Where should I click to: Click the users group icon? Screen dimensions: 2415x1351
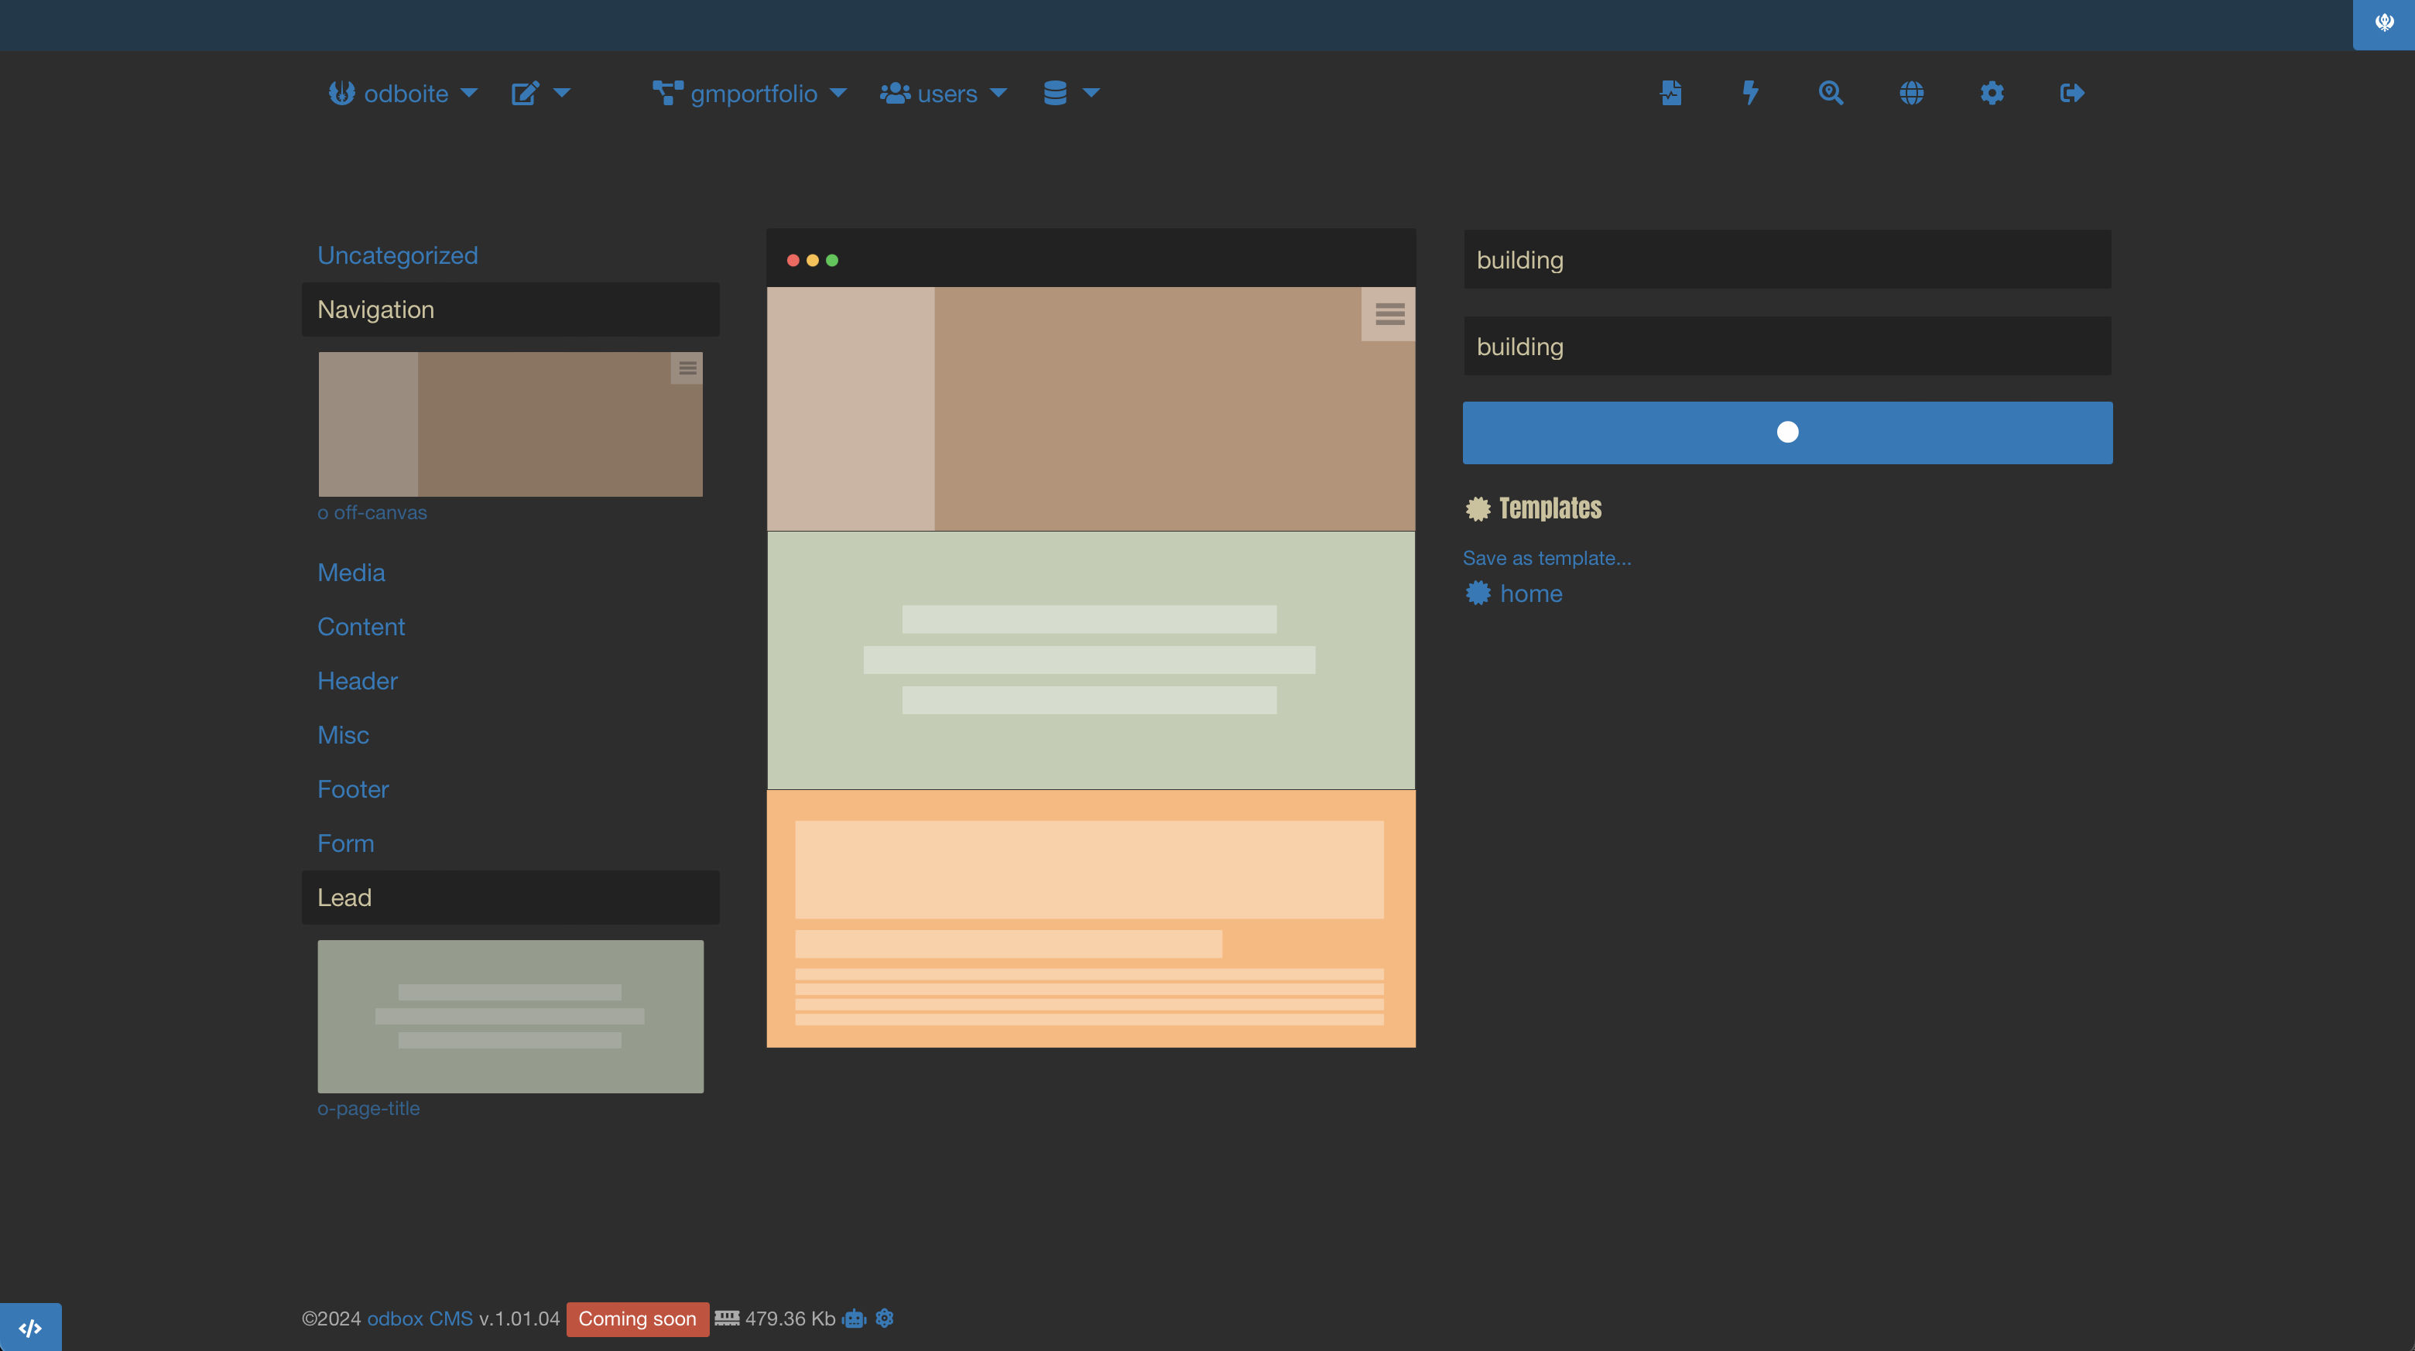(896, 93)
